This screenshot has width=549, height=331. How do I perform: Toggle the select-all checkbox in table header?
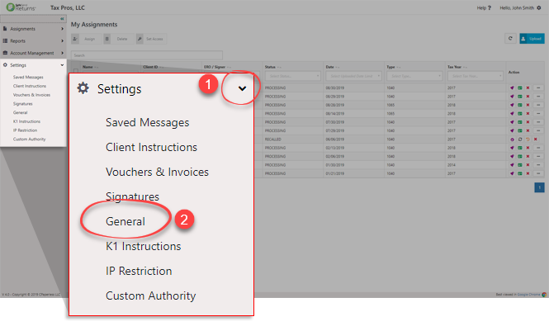tap(76, 71)
